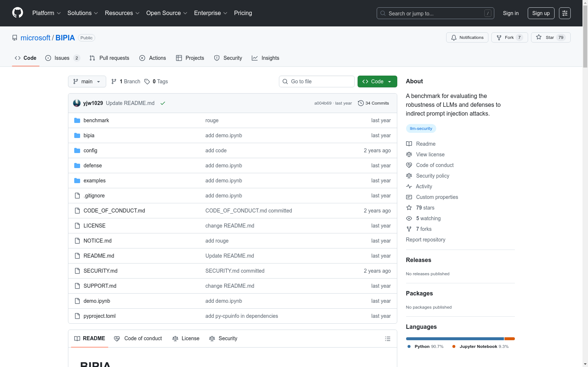This screenshot has width=588, height=367.
Task: Switch to the Projects tab
Action: (x=190, y=58)
